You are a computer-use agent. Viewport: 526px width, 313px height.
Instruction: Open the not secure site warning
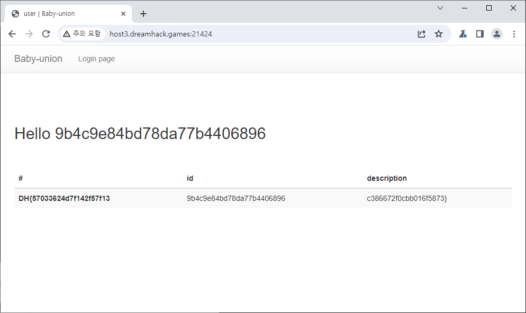81,34
